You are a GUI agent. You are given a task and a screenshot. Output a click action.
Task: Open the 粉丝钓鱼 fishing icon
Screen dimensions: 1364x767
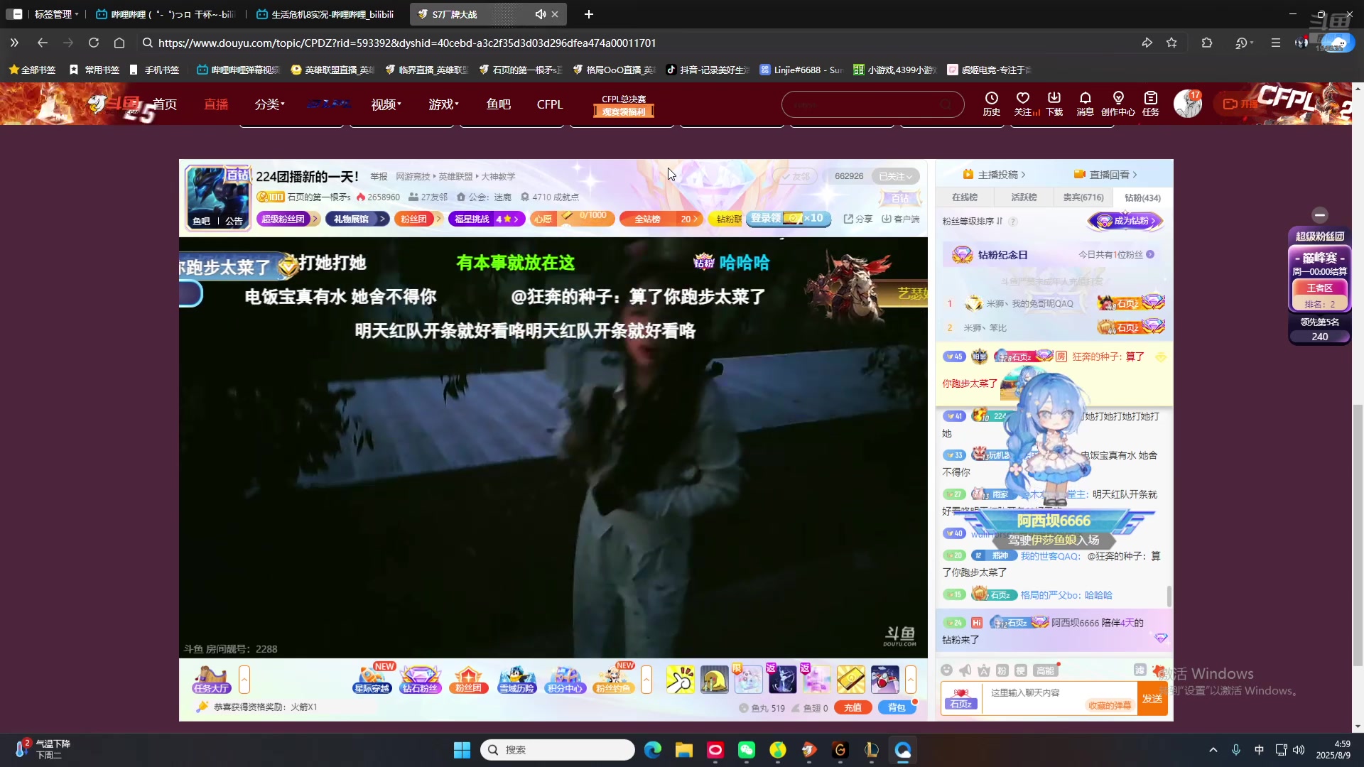pyautogui.click(x=613, y=680)
